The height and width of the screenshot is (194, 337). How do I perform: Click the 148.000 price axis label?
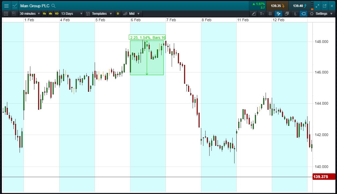pos(321,42)
